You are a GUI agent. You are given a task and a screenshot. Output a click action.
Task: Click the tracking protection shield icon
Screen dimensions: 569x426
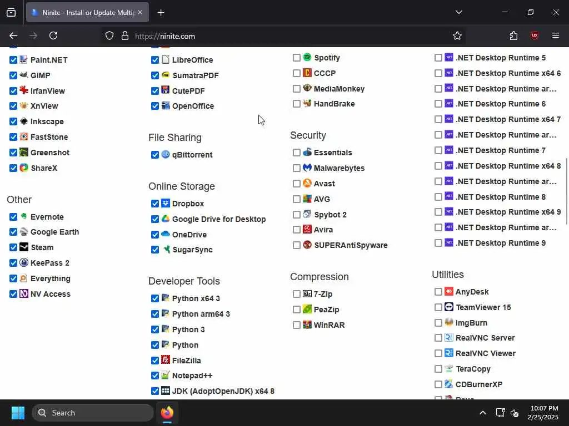tap(109, 36)
